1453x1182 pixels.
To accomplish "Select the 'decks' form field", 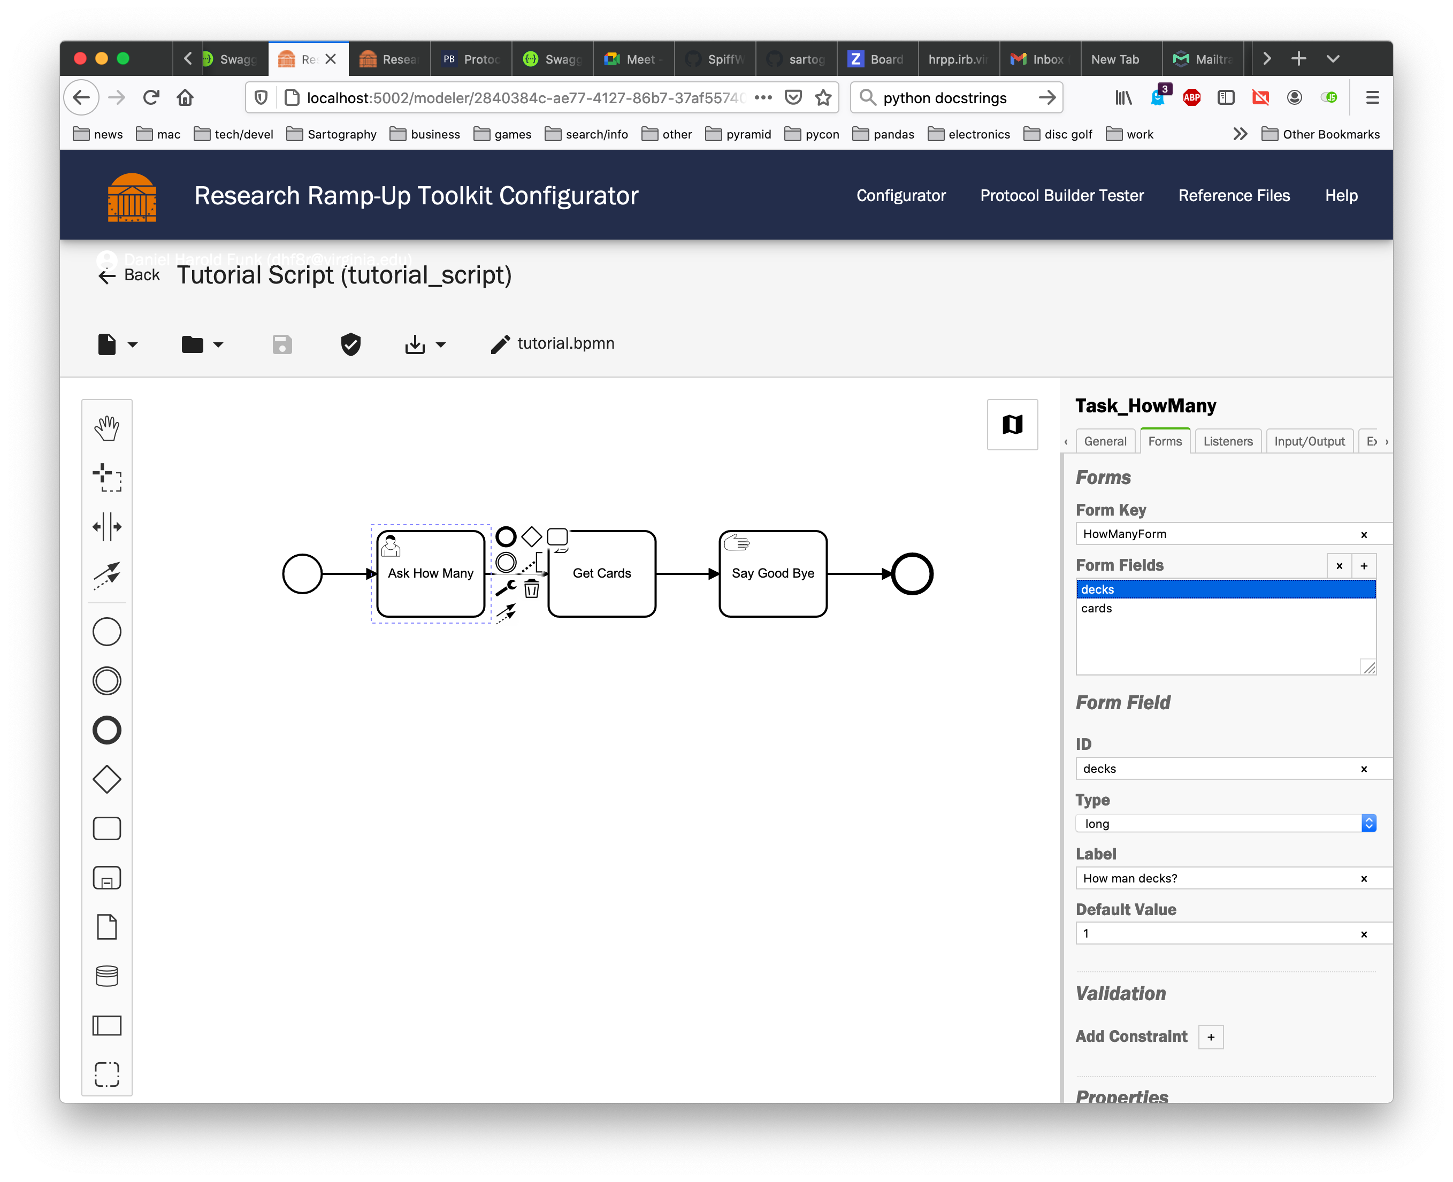I will coord(1226,589).
